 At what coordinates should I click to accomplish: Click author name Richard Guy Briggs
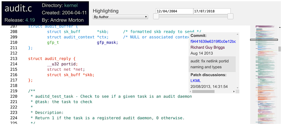tap(207, 47)
